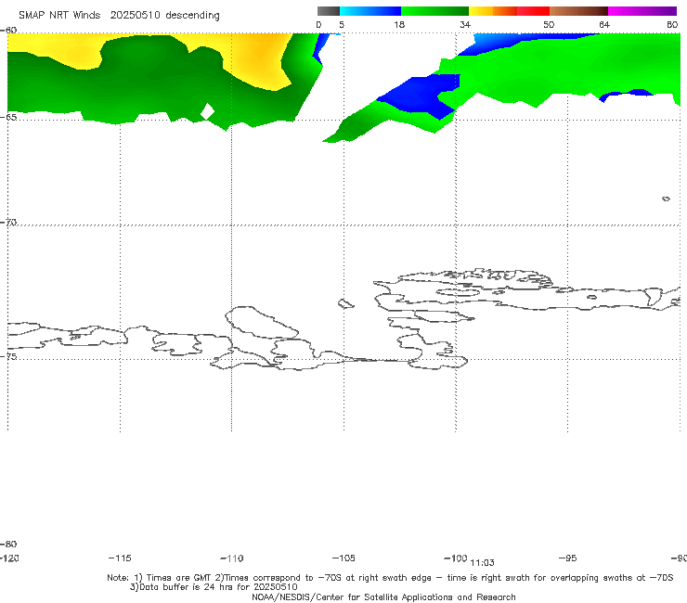Click the white diamond gap in the green wind area

pos(207,111)
